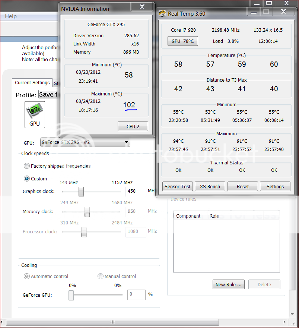Viewport: 299px width, 328px height.
Task: Open the GPU selection dropdown
Action: click(127, 142)
